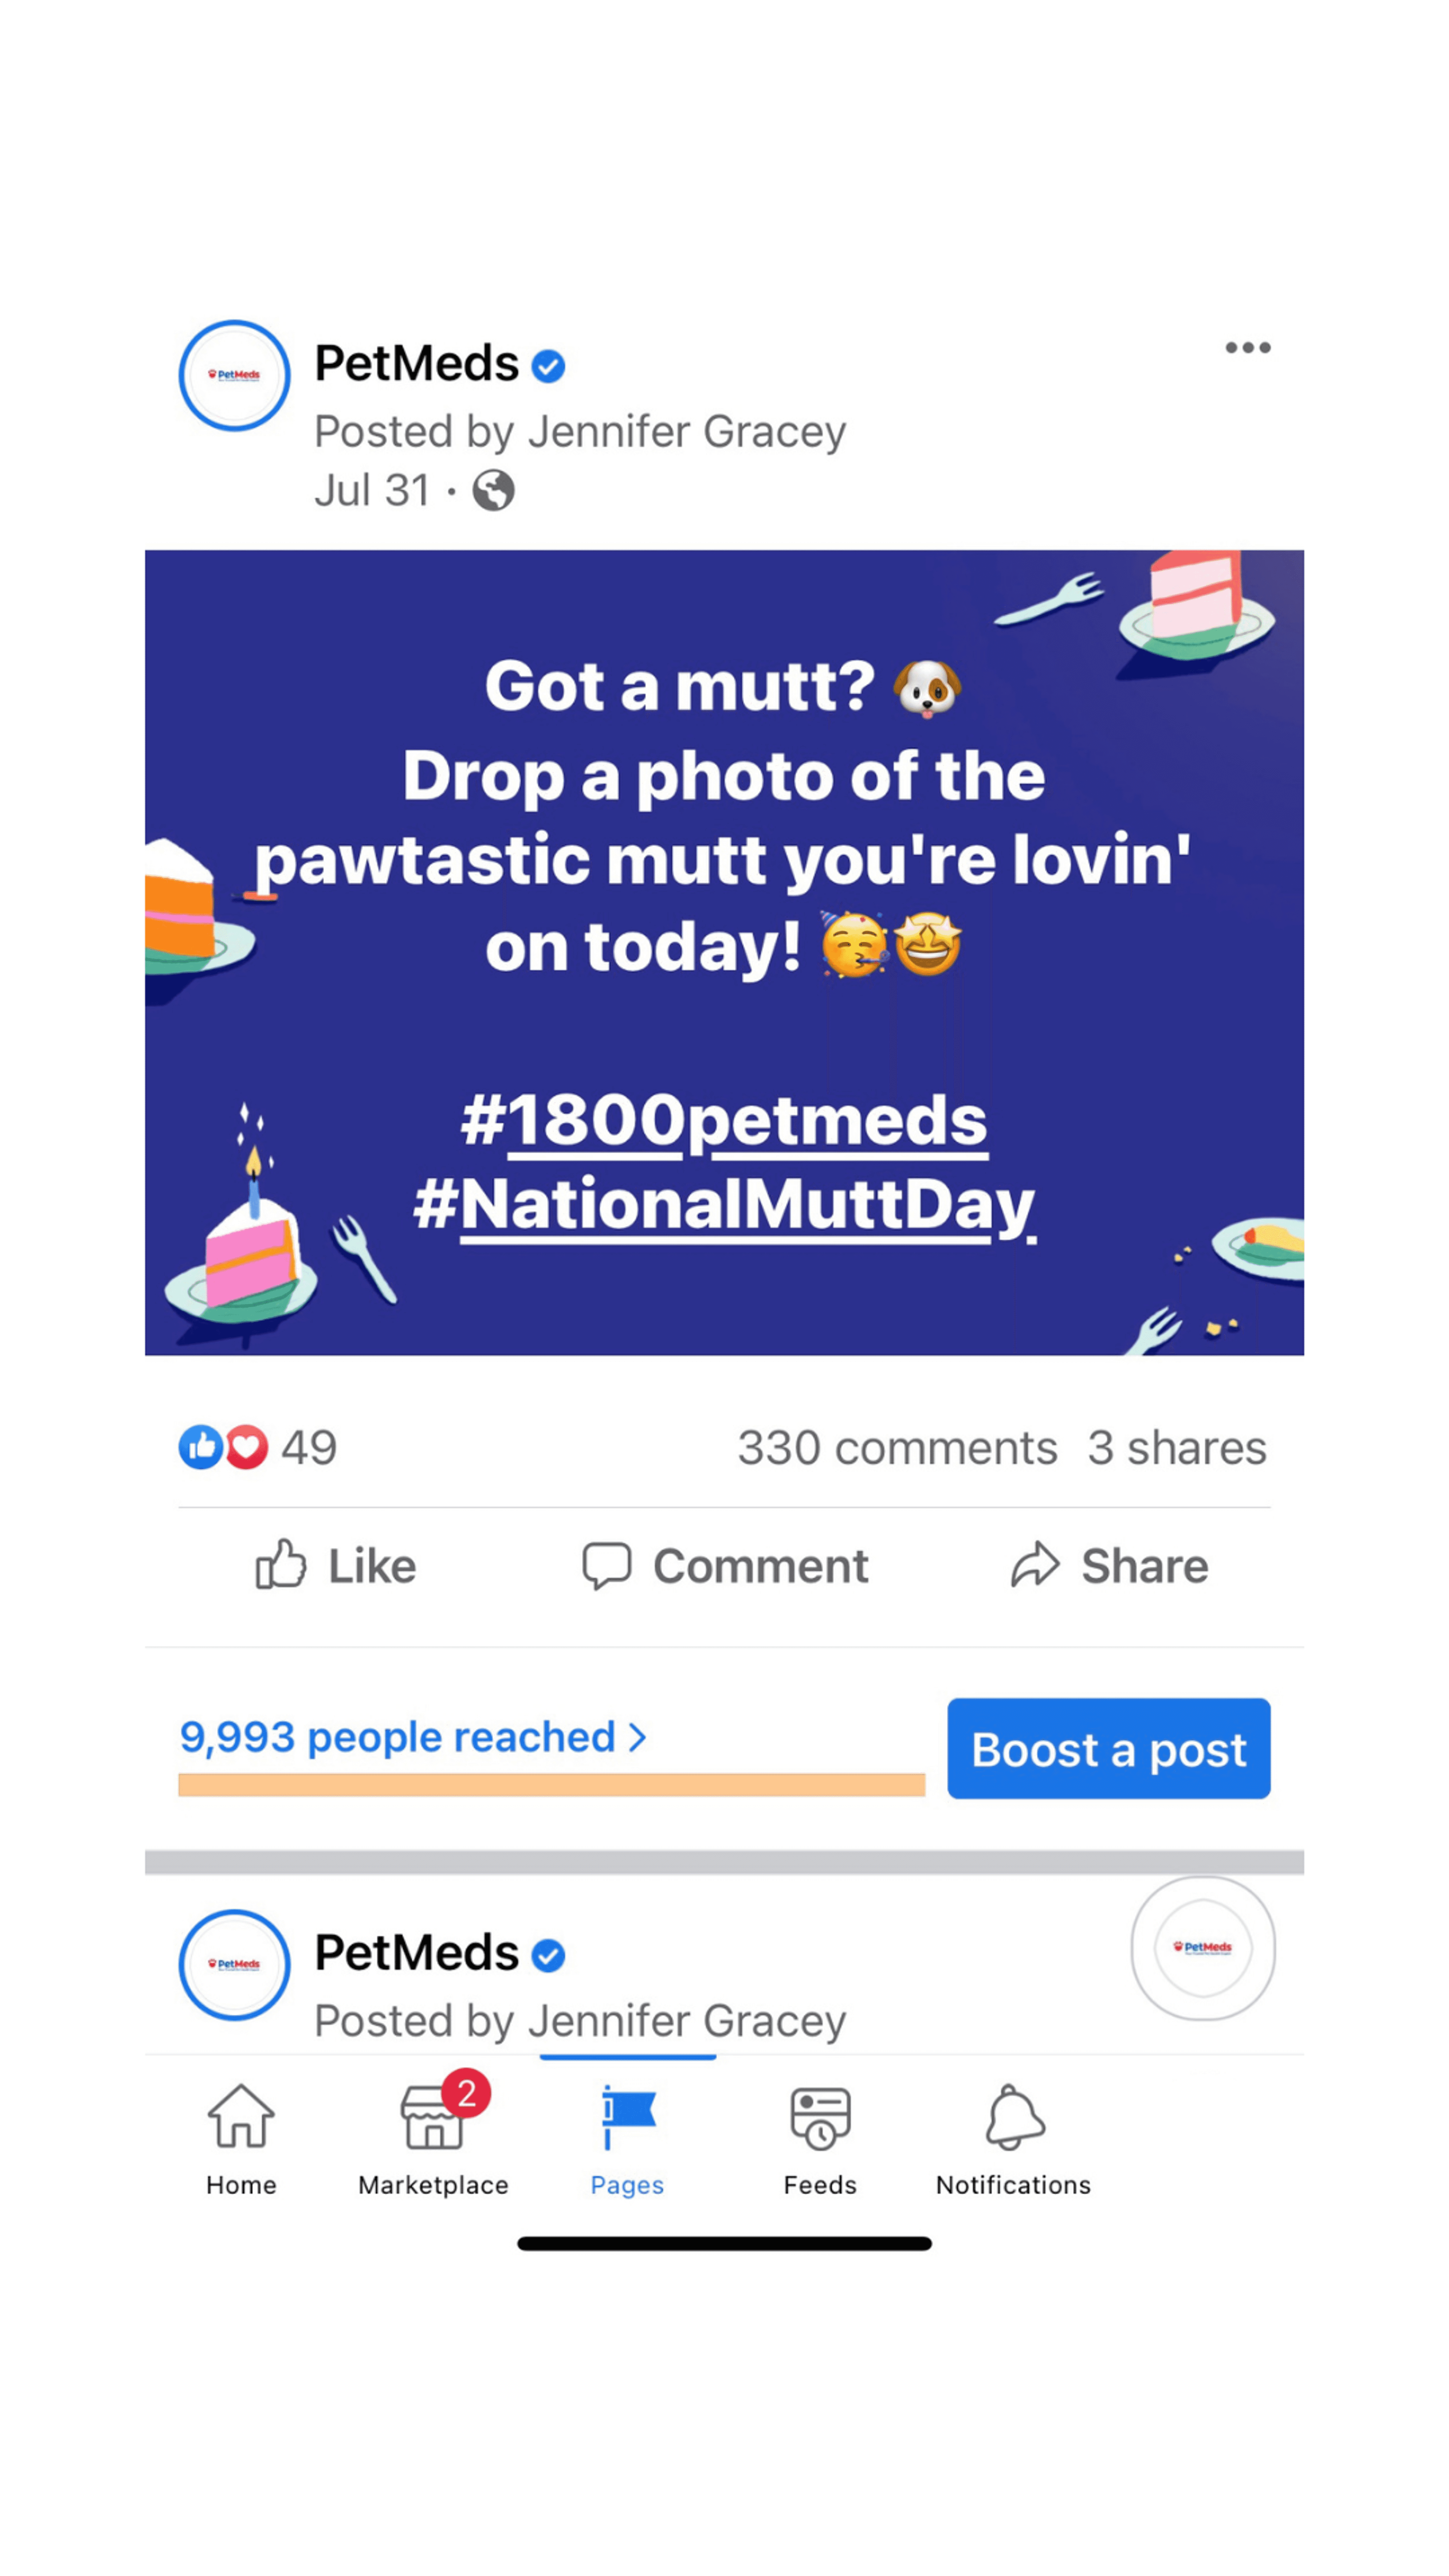1449x2576 pixels.
Task: Tap the blue verified badge beside PetMeds
Action: pyautogui.click(x=548, y=366)
